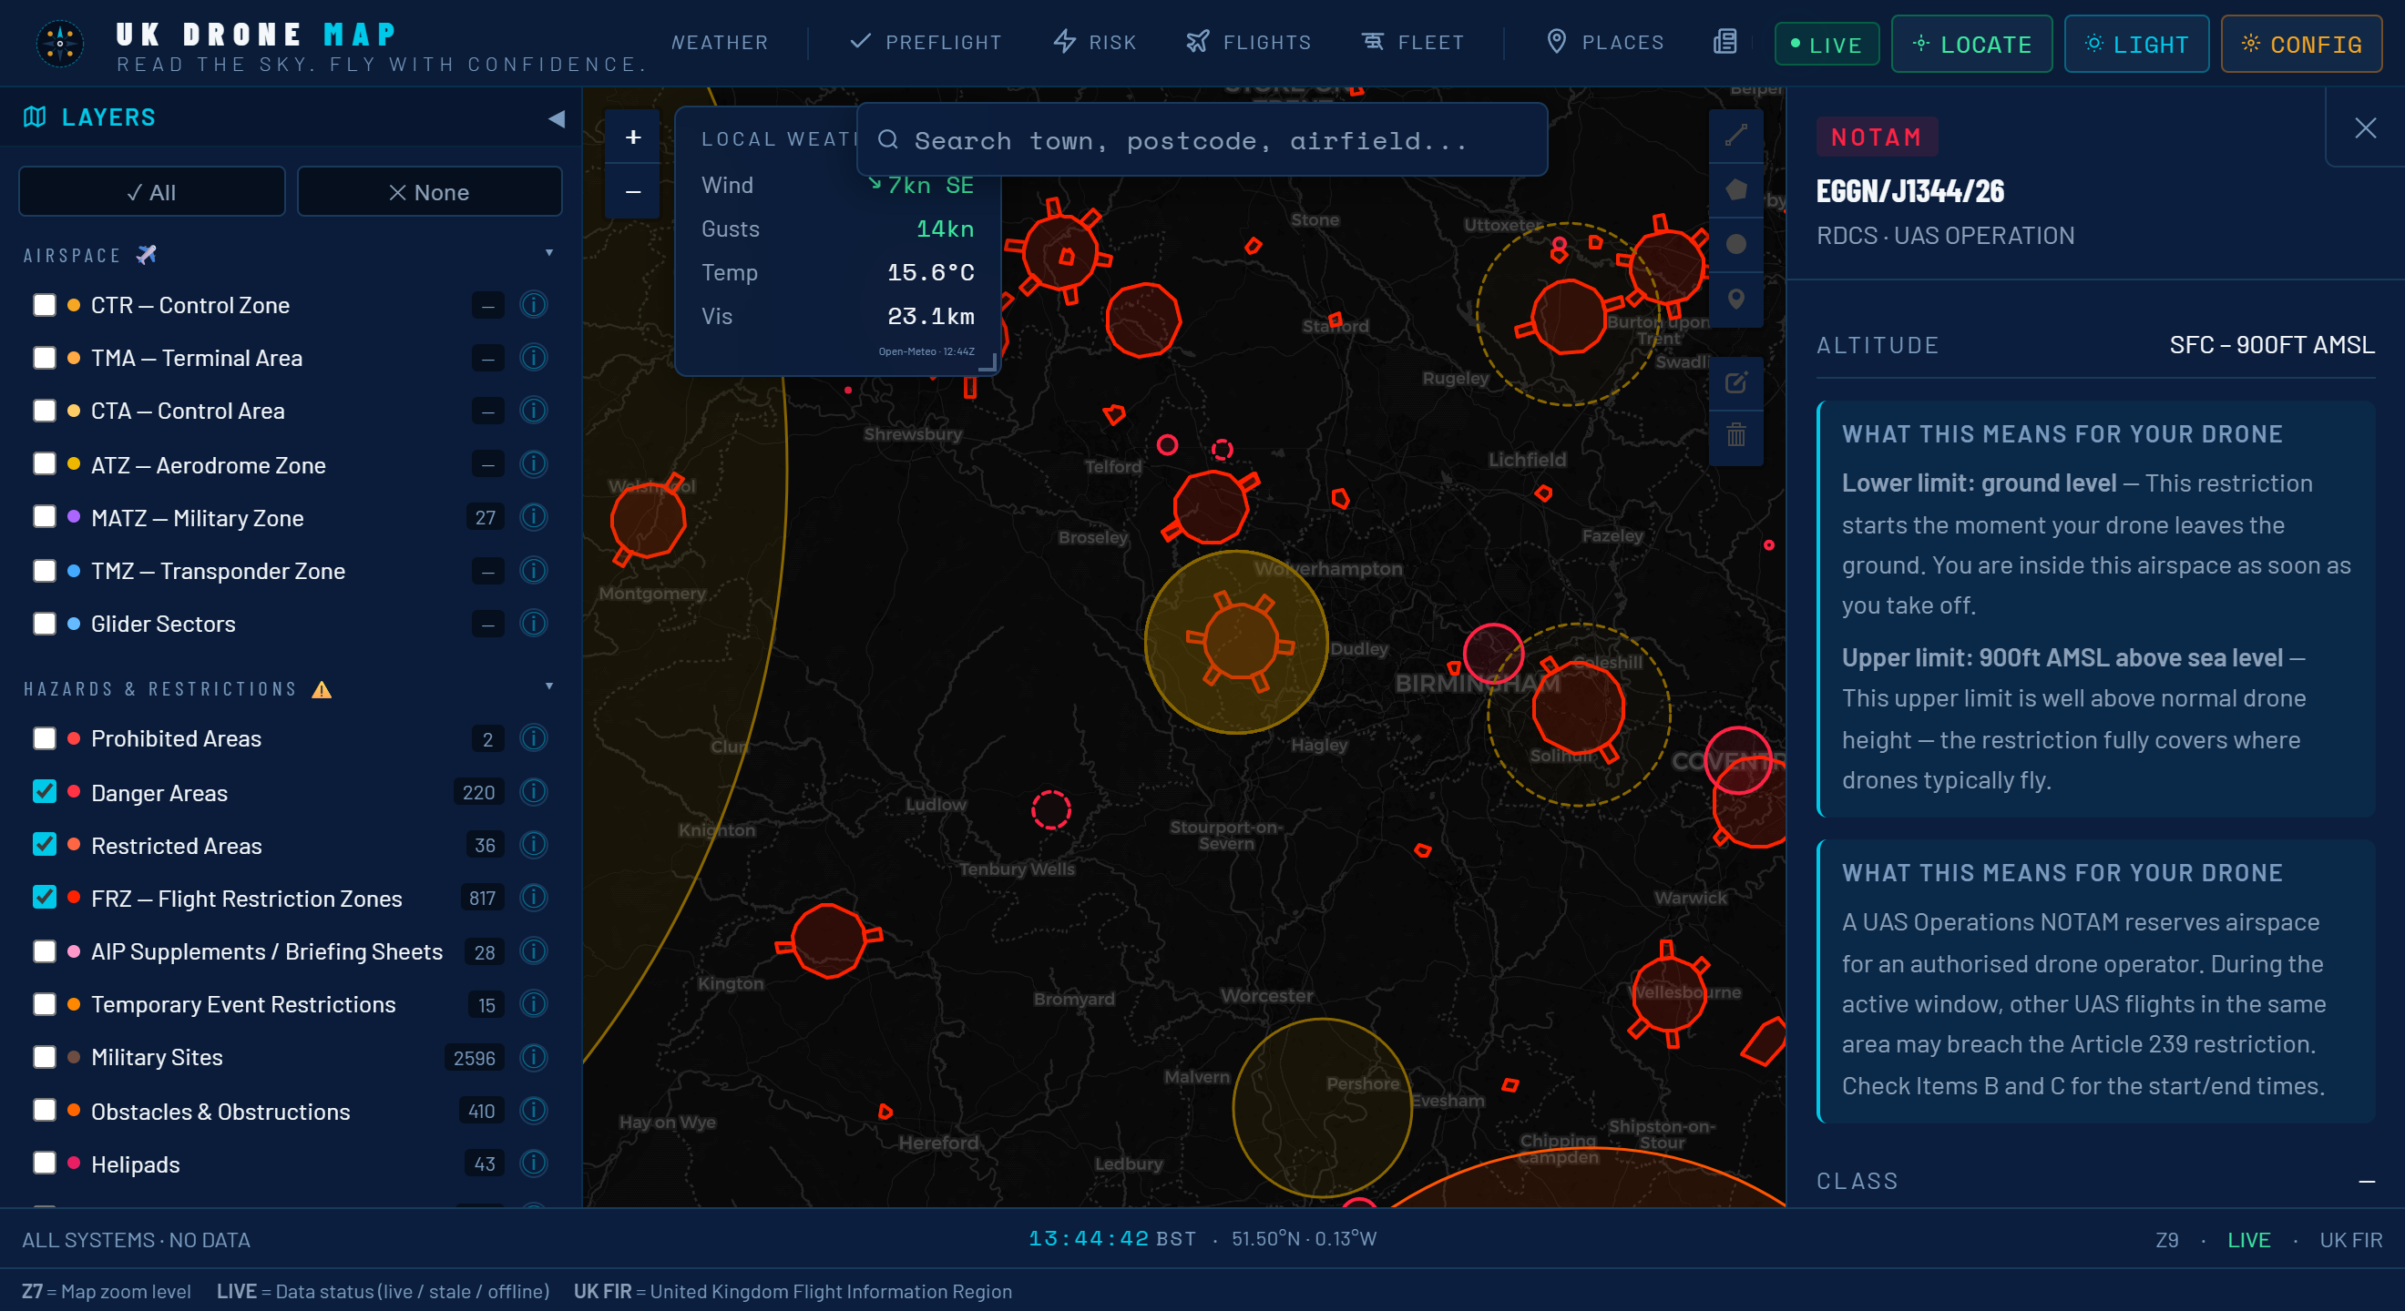Image resolution: width=2405 pixels, height=1311 pixels.
Task: Open the Risk tab
Action: coord(1095,43)
